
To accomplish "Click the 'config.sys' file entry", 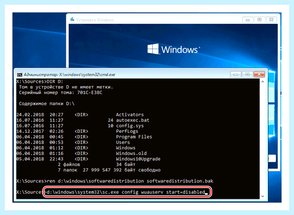I will pos(130,126).
